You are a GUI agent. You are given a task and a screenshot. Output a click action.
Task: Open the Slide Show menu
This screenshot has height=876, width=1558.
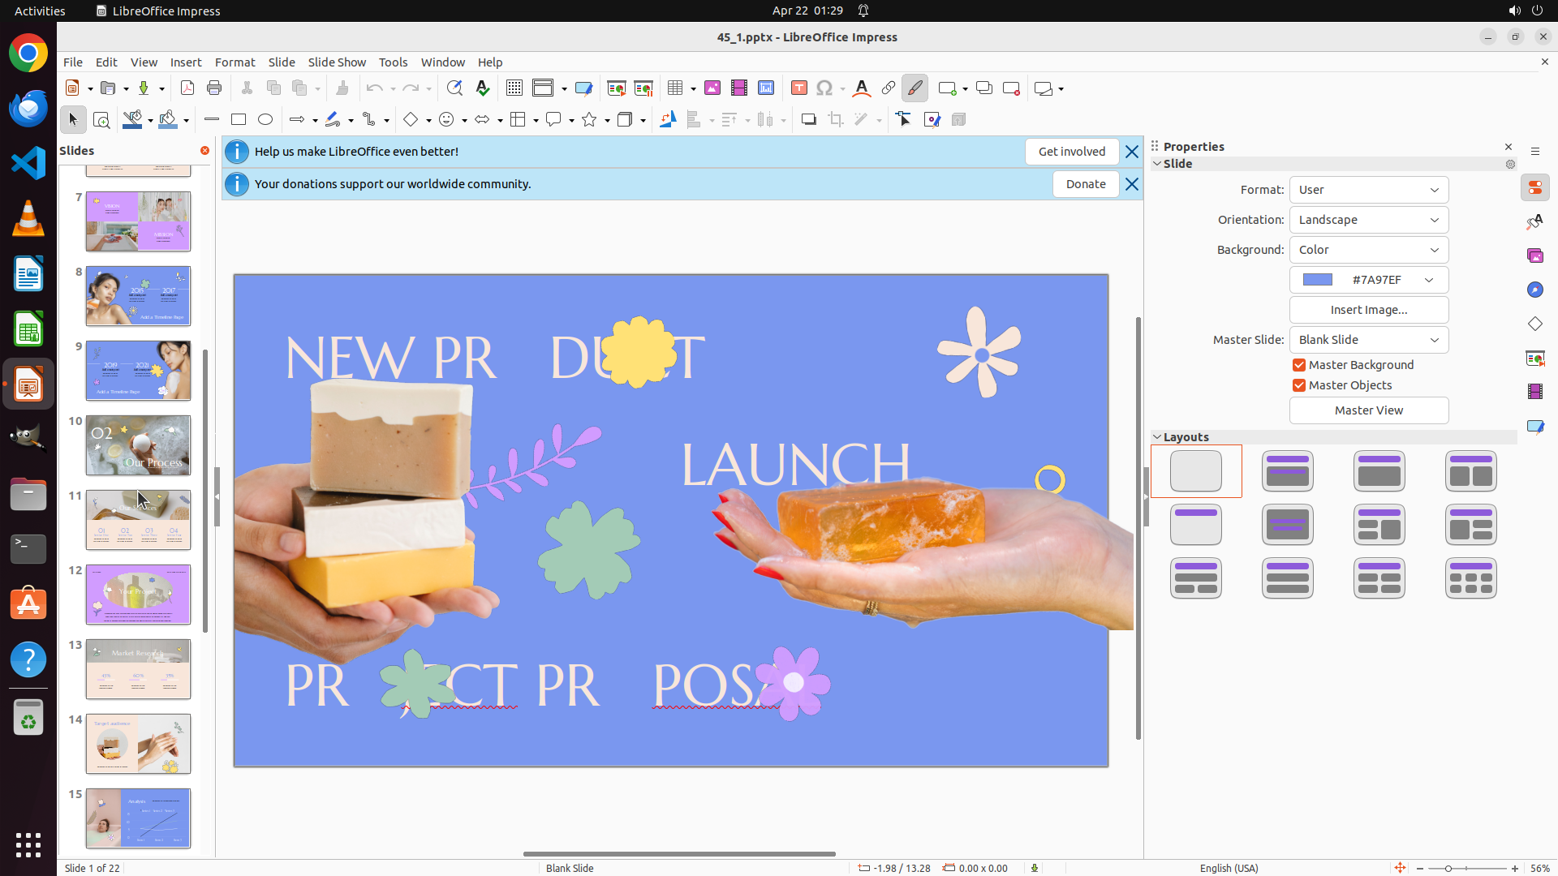pyautogui.click(x=337, y=62)
